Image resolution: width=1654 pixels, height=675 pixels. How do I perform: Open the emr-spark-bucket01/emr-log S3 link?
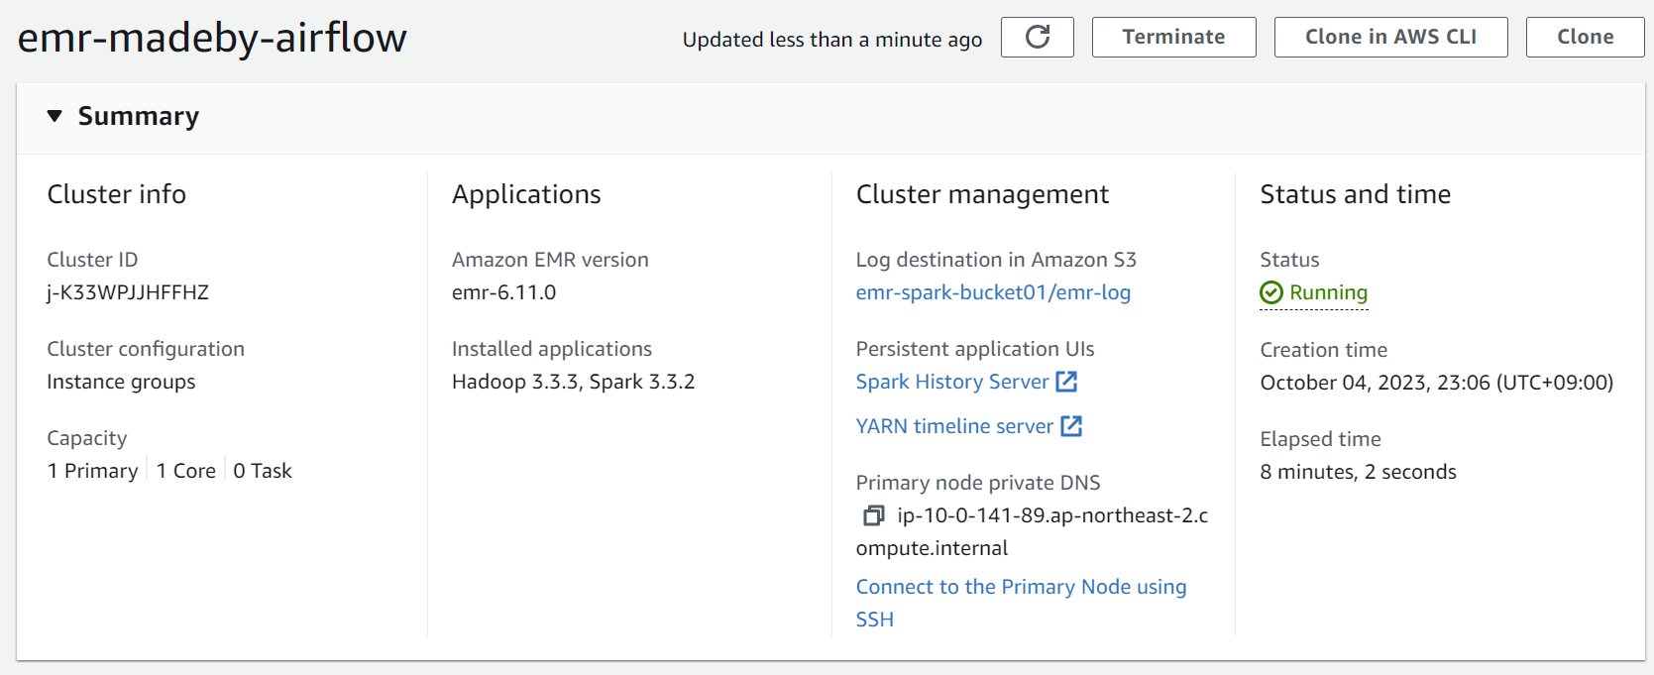(993, 292)
